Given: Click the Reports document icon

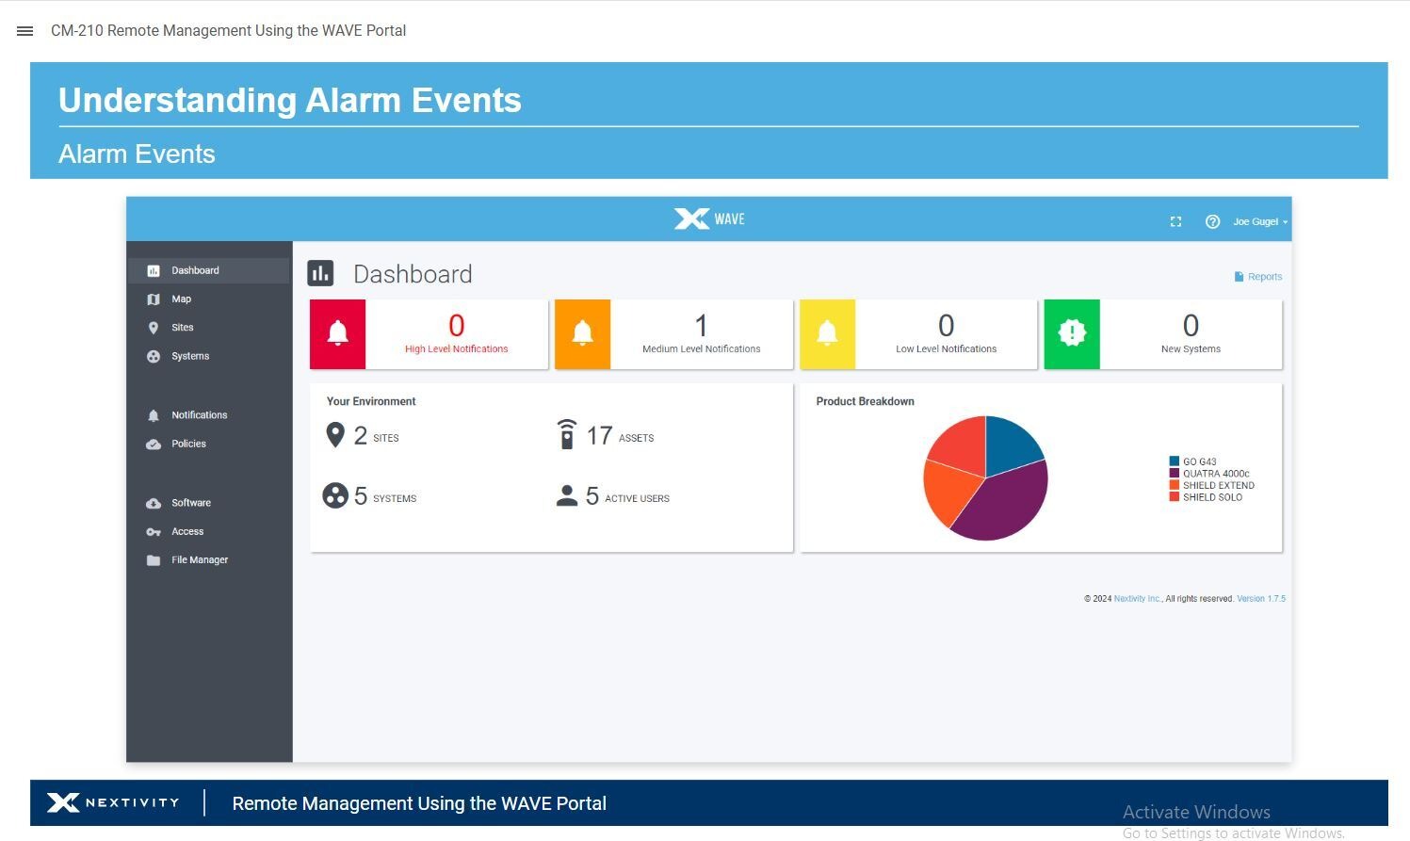Looking at the screenshot, I should 1239,277.
